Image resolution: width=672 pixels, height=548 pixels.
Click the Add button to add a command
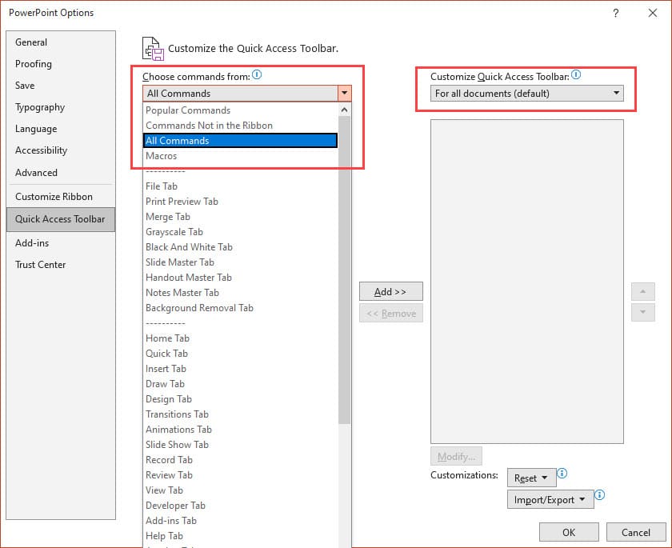(x=390, y=291)
